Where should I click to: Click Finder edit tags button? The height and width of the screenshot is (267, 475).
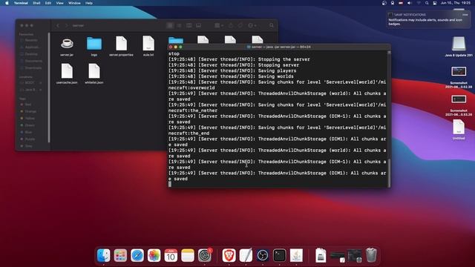240,25
